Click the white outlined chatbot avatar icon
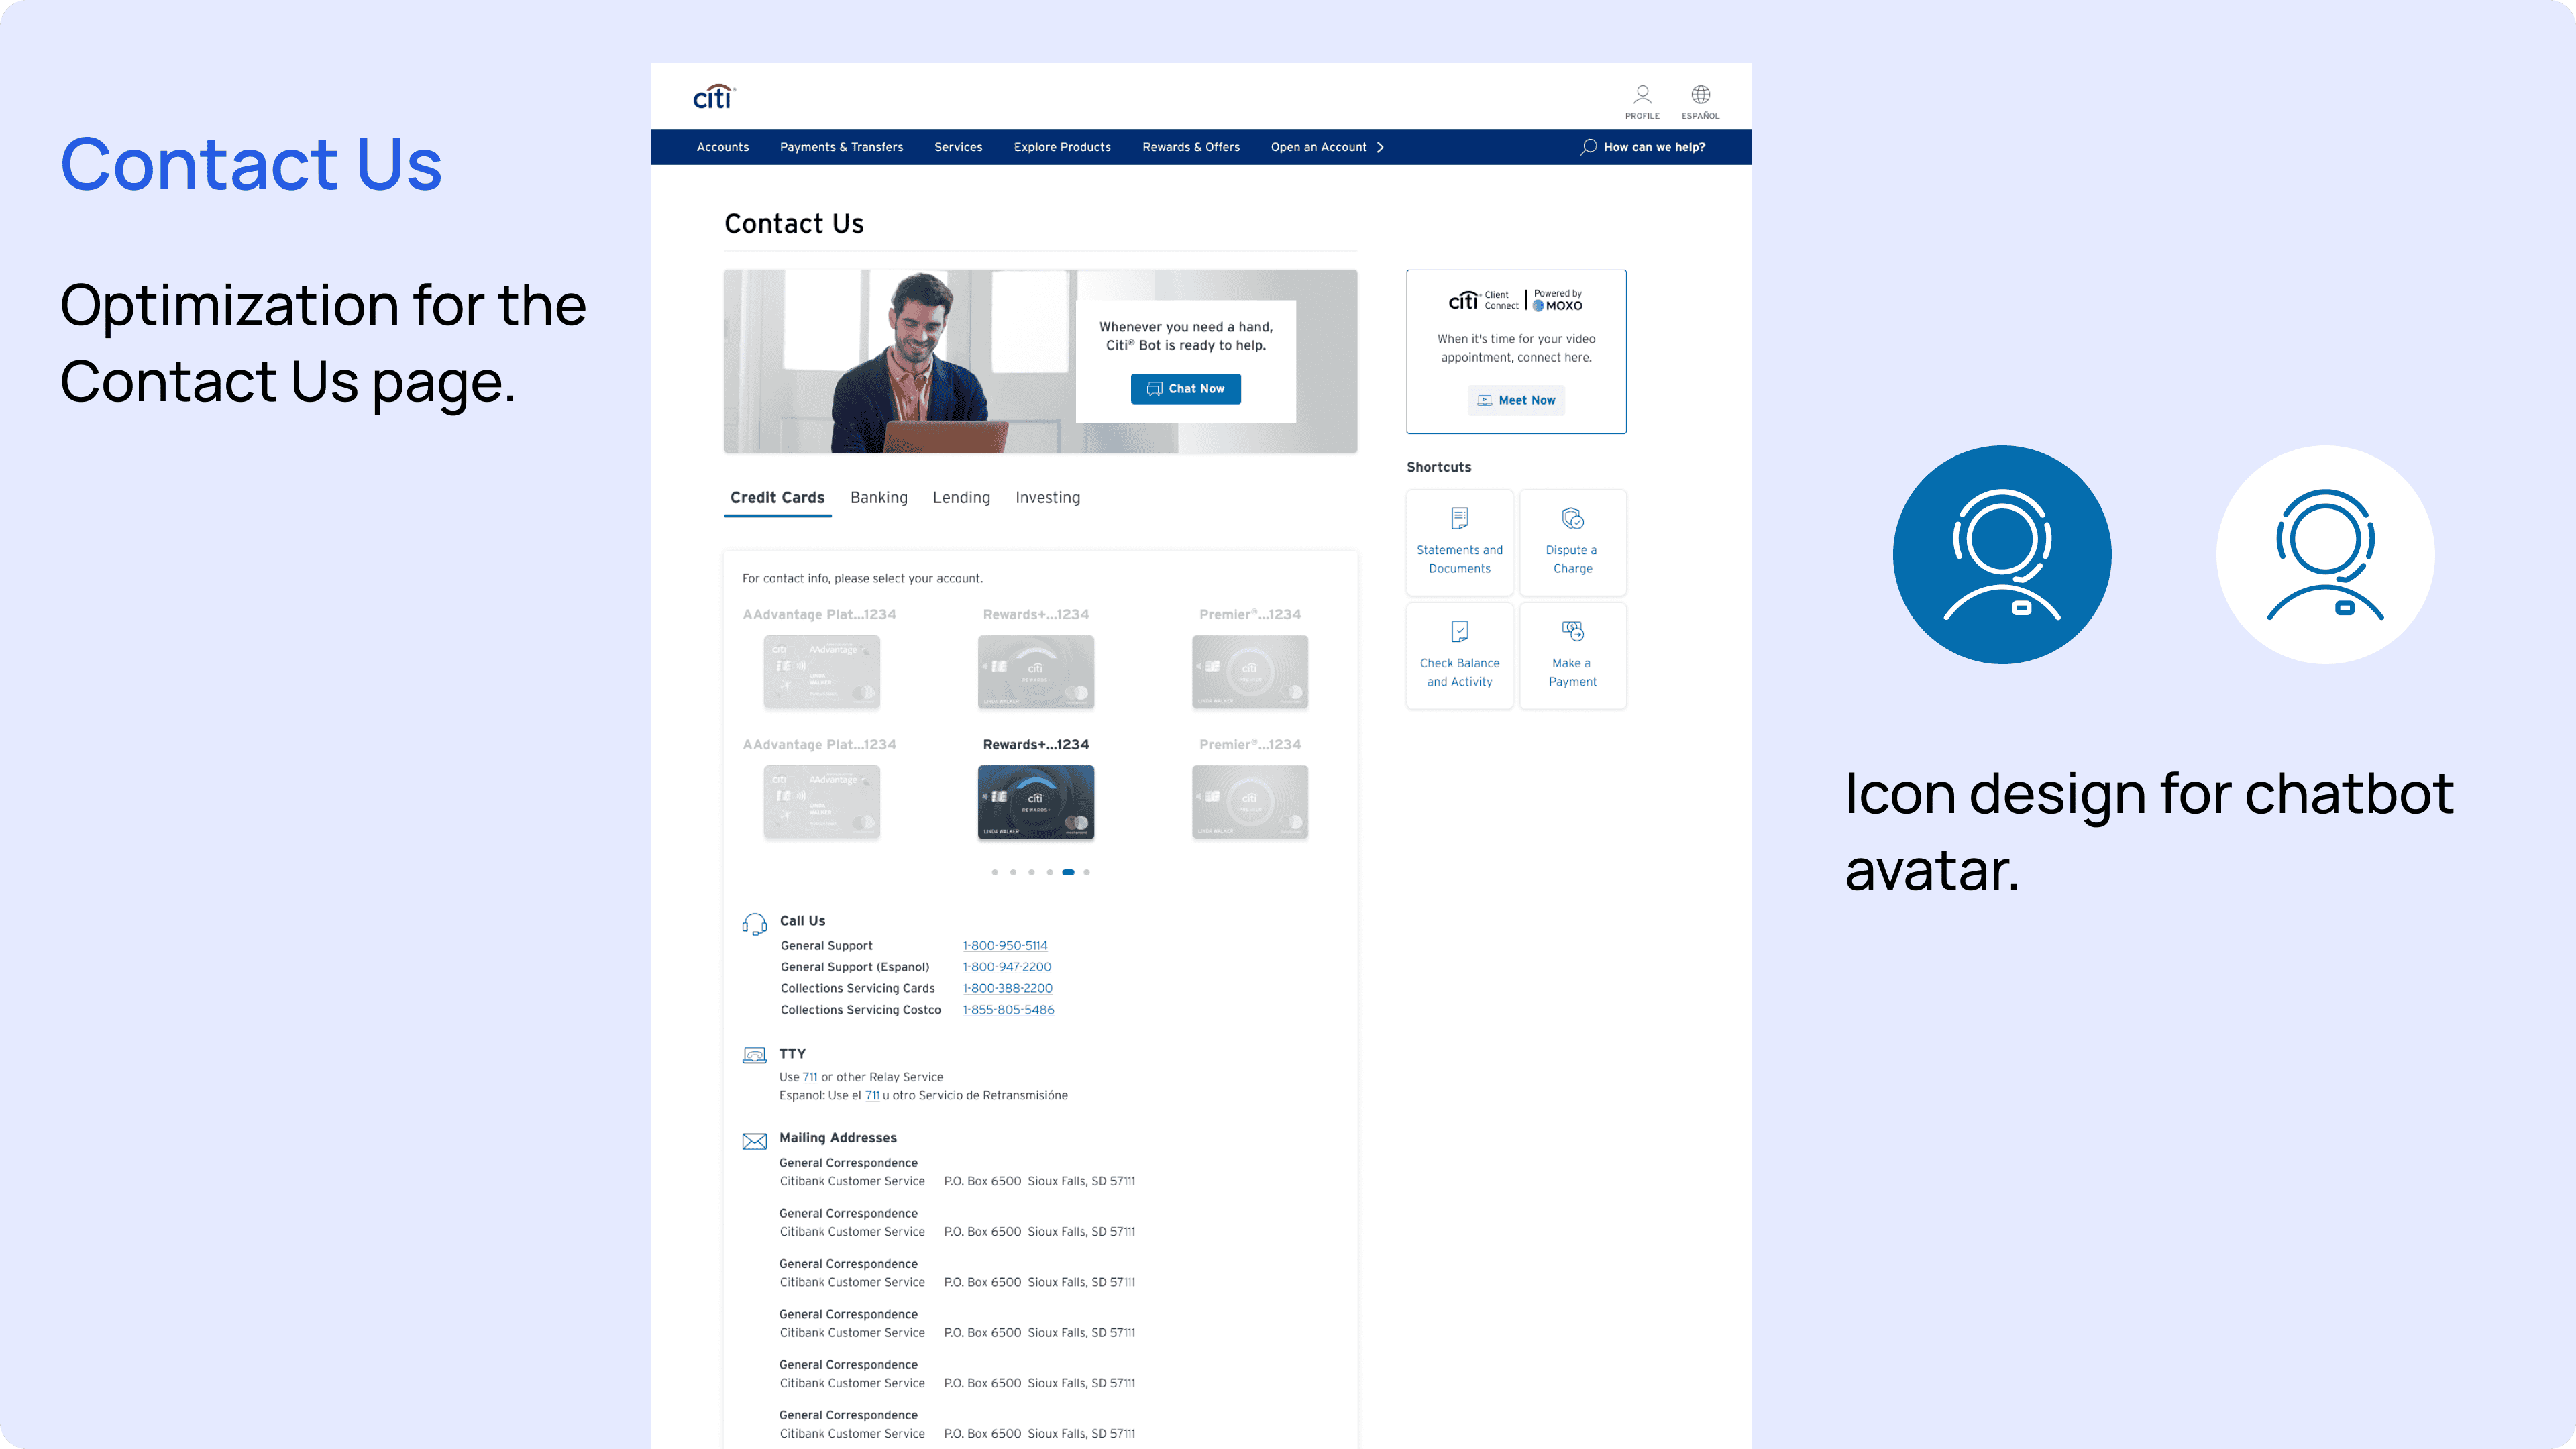2576x1449 pixels. tap(2325, 555)
